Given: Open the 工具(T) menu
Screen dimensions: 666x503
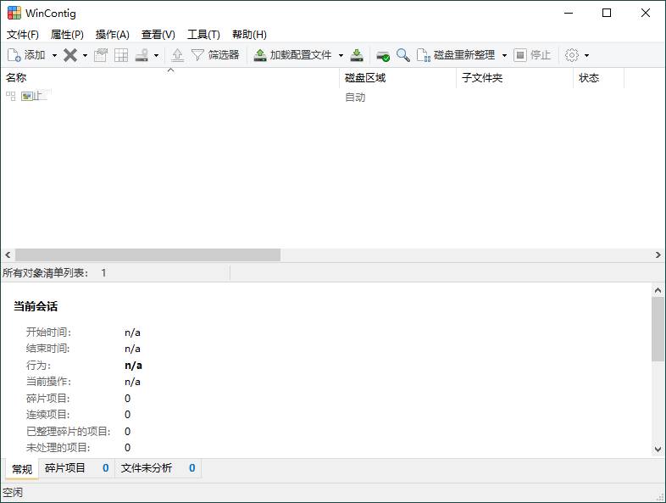Looking at the screenshot, I should tap(203, 35).
